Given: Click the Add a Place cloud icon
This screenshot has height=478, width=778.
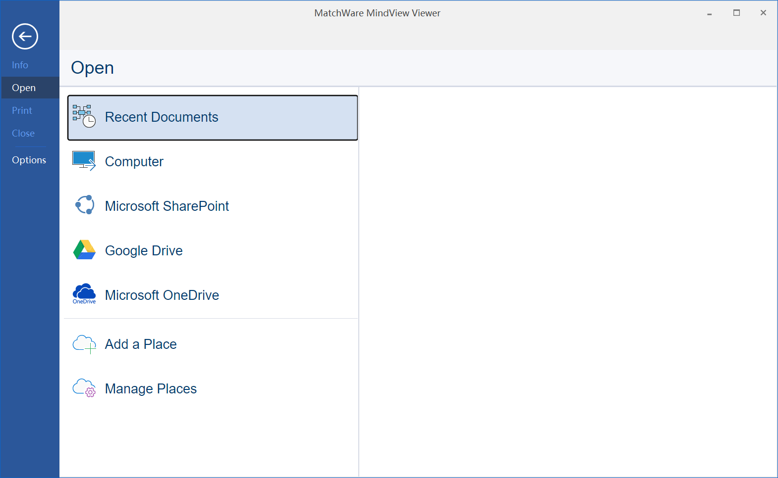Looking at the screenshot, I should point(84,344).
